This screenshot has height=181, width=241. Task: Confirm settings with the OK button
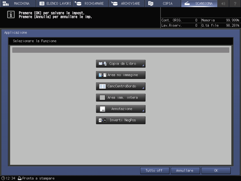216,171
